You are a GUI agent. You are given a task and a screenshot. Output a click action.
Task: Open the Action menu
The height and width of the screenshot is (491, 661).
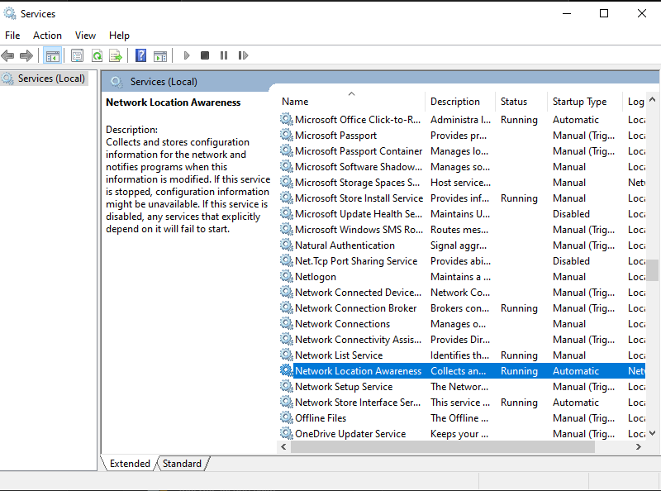pyautogui.click(x=47, y=36)
